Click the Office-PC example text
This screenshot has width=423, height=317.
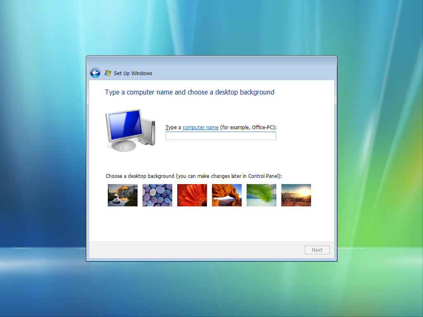tap(262, 128)
